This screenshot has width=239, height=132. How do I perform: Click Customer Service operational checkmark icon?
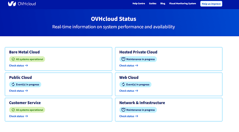13,110
